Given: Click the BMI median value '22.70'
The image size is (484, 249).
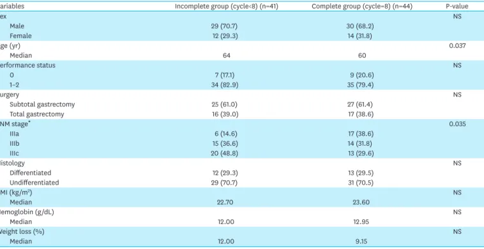Looking at the screenshot, I should click(225, 203).
